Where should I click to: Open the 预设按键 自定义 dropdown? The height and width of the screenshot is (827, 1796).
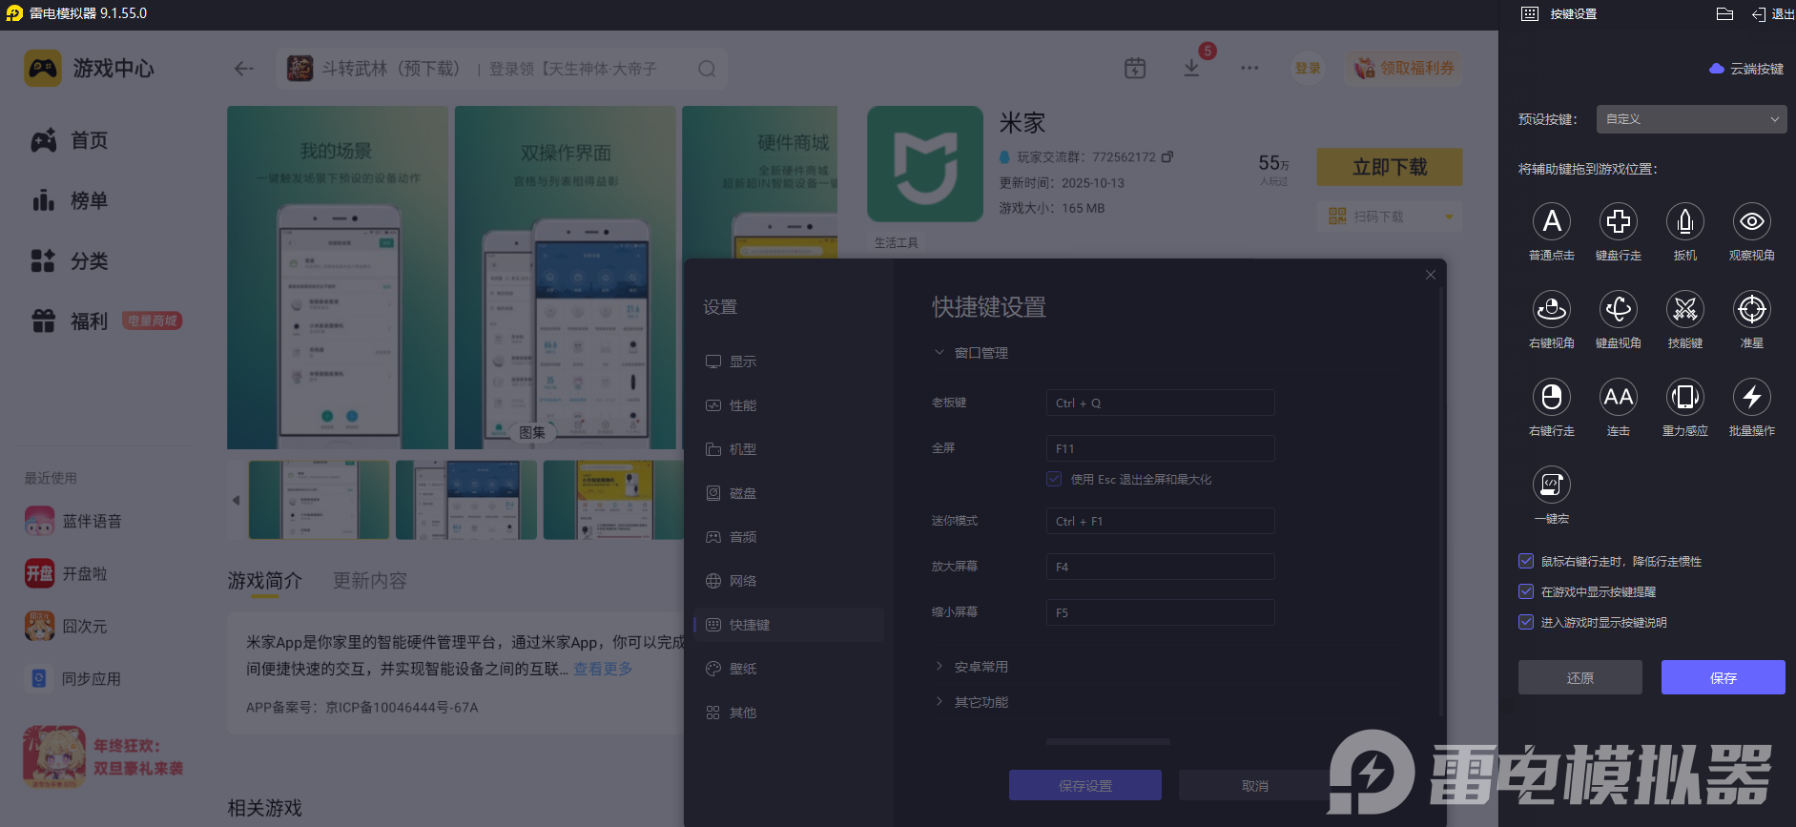(1691, 119)
